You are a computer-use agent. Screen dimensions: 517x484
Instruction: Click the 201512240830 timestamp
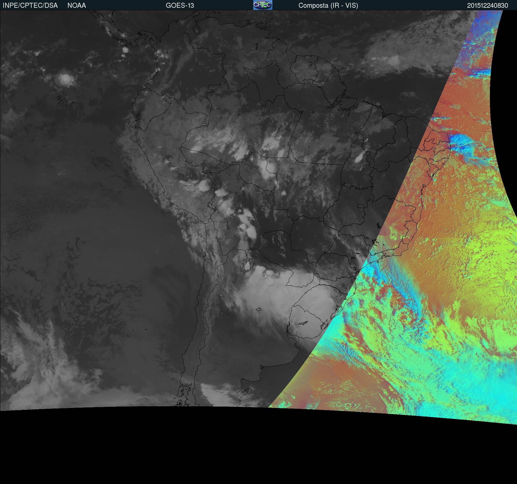click(x=488, y=6)
